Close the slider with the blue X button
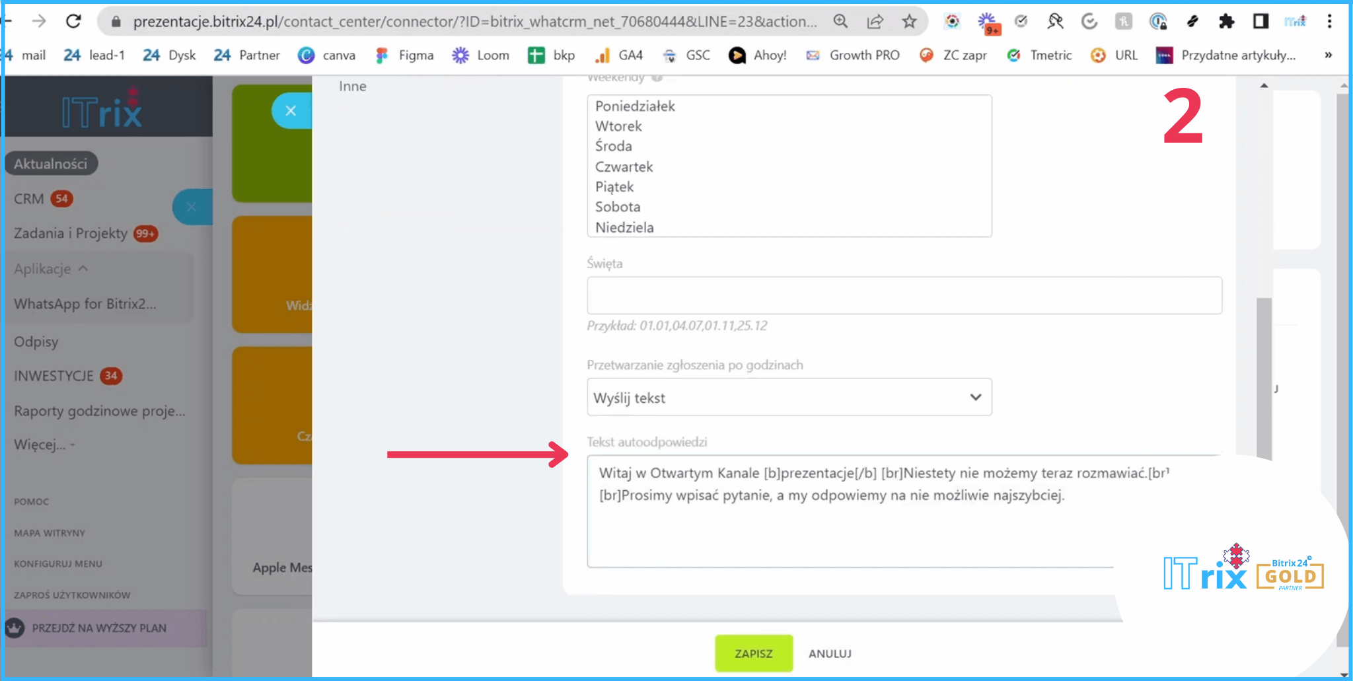Screen dimensions: 1353x681 [291, 111]
